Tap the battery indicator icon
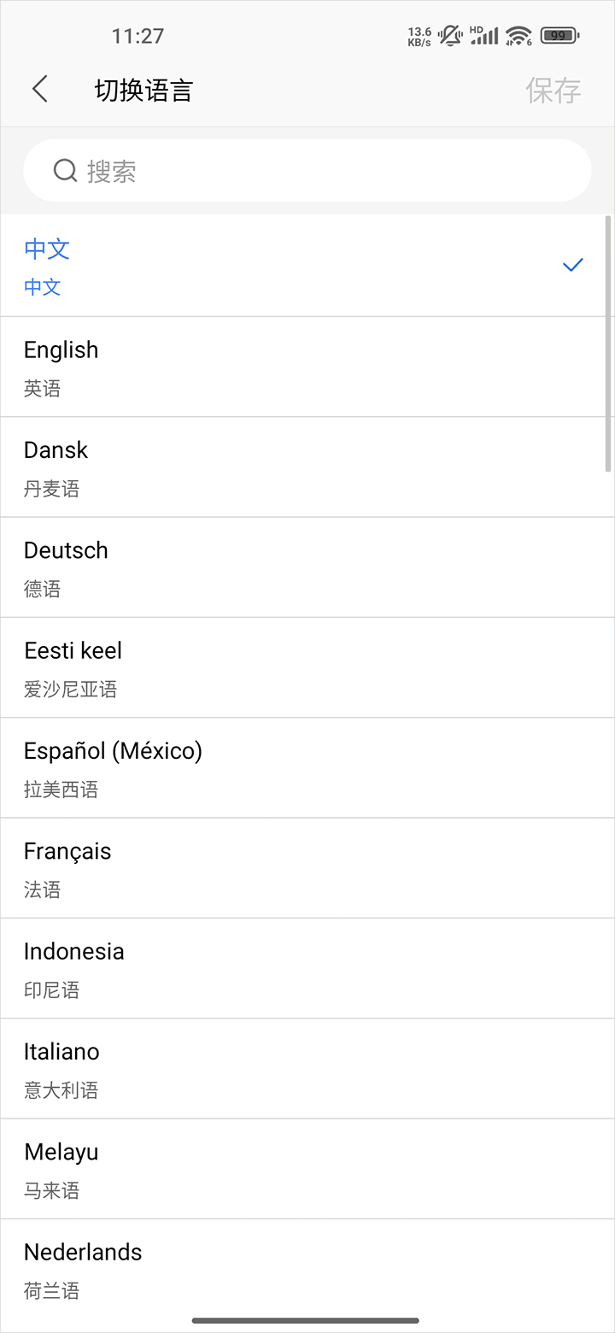Viewport: 615px width, 1333px height. 559,36
